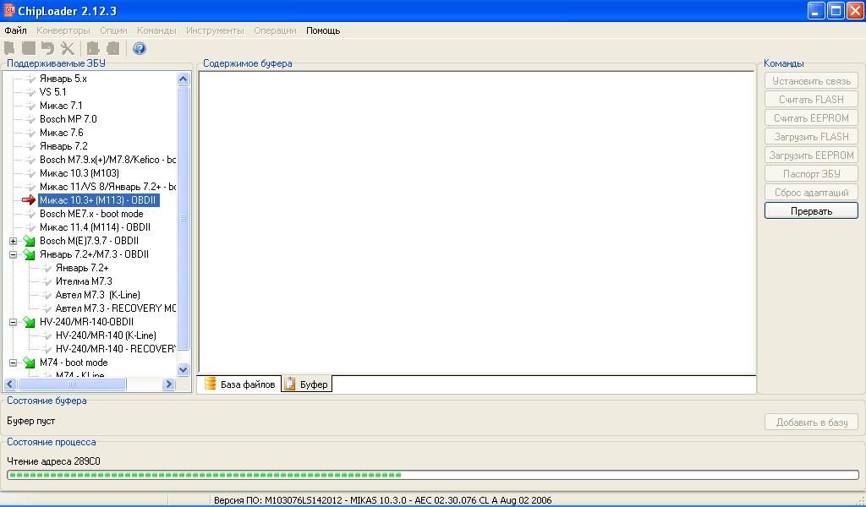Image resolution: width=866 pixels, height=507 pixels.
Task: Click the wrench and screwdriver toolbar icon
Action: [x=68, y=48]
